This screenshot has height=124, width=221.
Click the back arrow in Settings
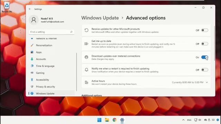pos(30,9)
